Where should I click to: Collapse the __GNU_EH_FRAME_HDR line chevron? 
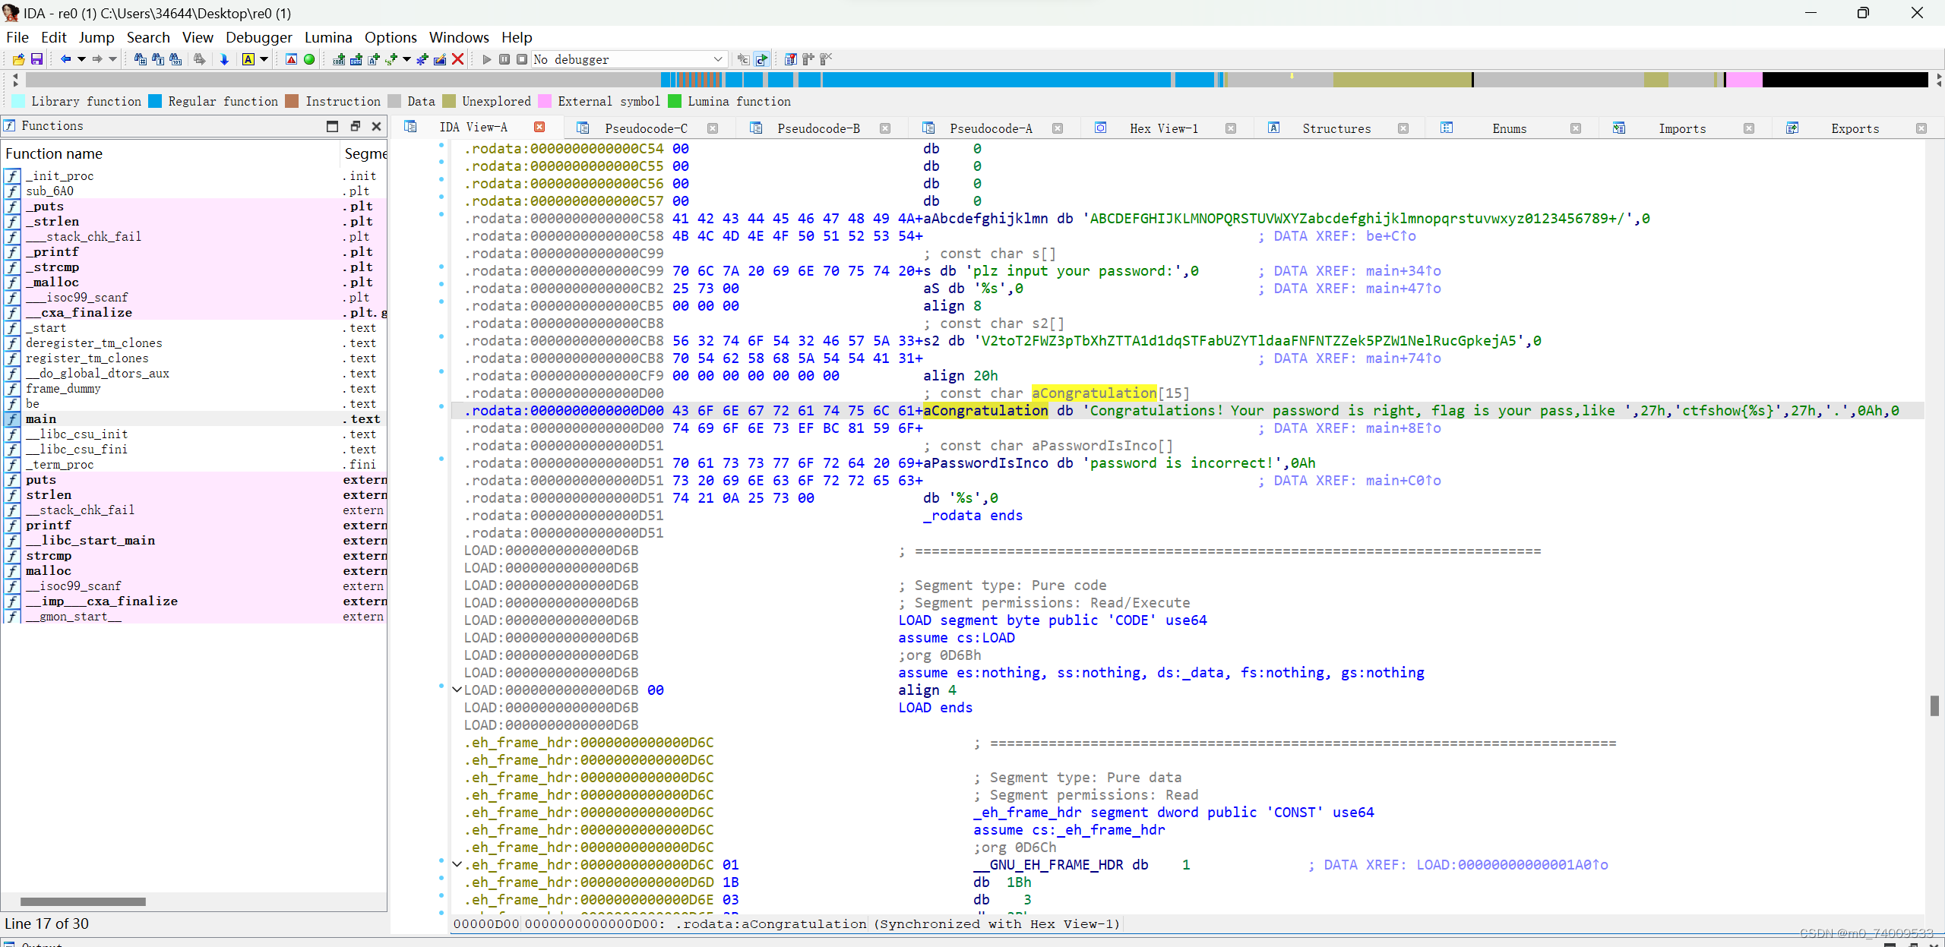457,864
